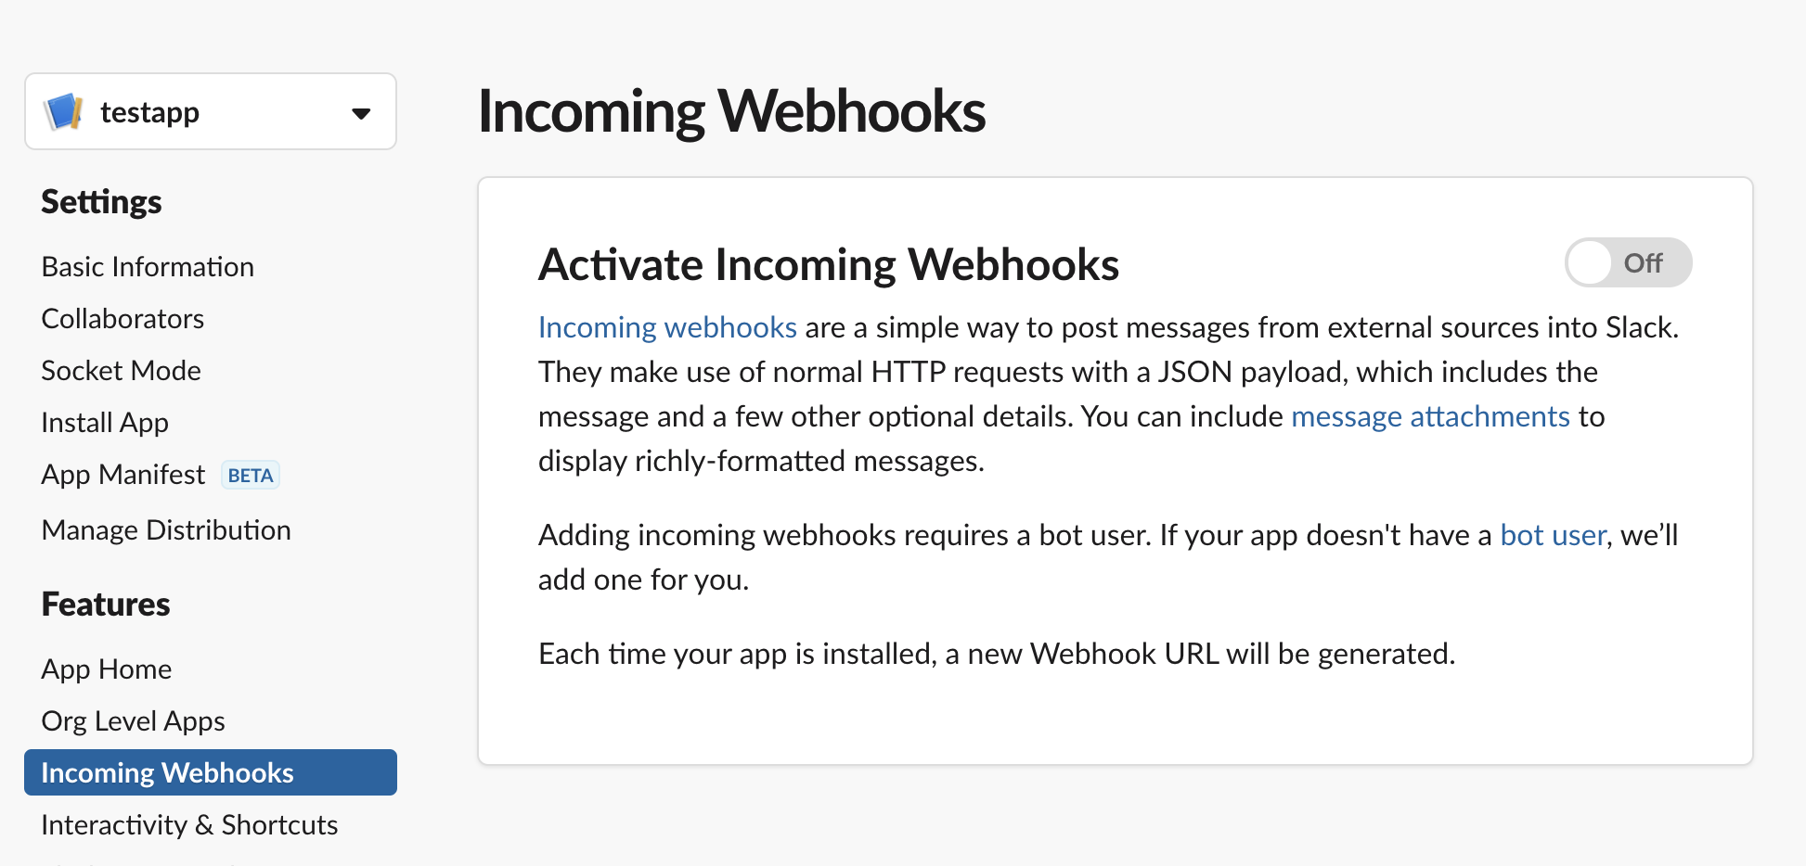The width and height of the screenshot is (1806, 866).
Task: Enable the Activate Incoming Webhooks toggle
Action: tap(1627, 263)
